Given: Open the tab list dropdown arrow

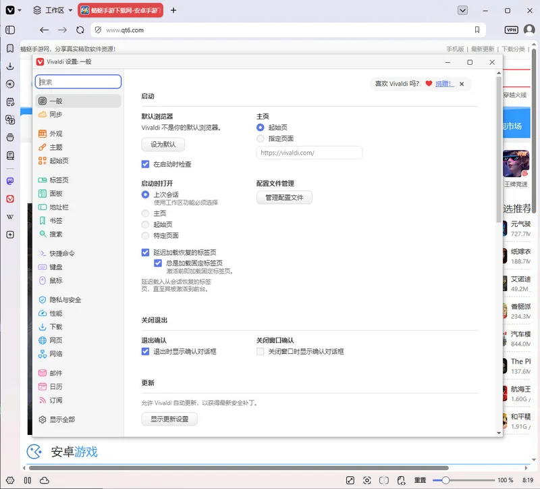Looking at the screenshot, I should (x=462, y=10).
